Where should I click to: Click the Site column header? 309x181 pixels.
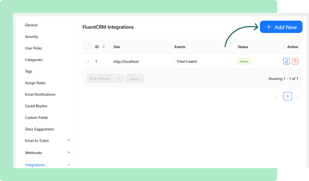(117, 47)
